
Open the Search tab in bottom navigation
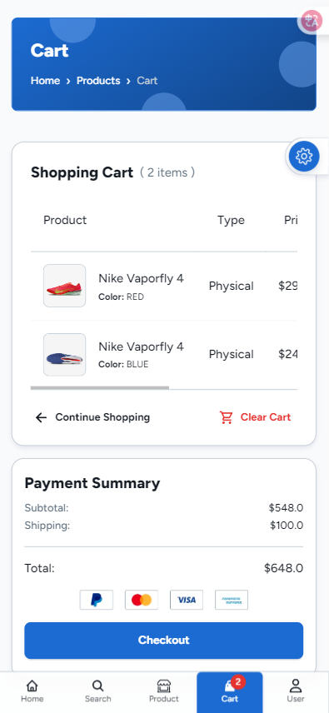click(97, 691)
